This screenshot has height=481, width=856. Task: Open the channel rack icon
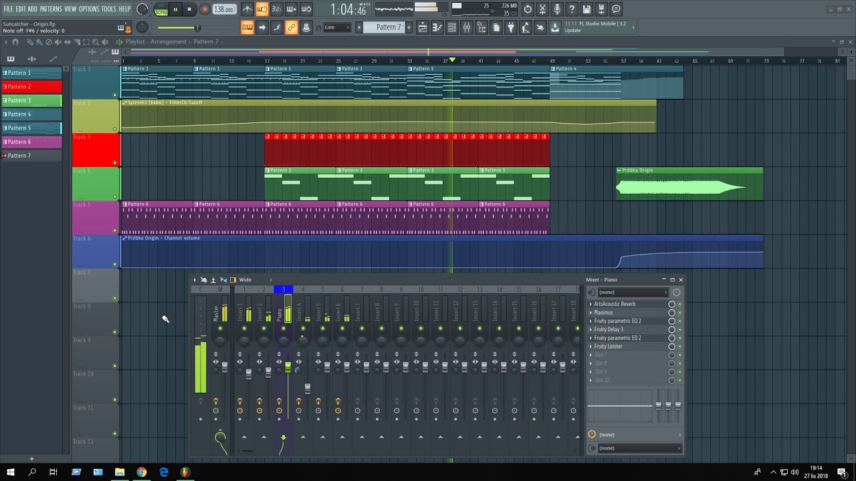pyautogui.click(x=452, y=27)
